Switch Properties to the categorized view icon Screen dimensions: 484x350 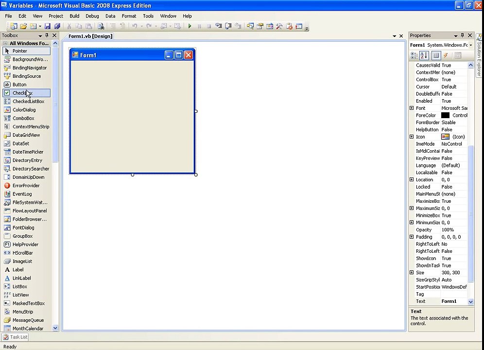[414, 55]
